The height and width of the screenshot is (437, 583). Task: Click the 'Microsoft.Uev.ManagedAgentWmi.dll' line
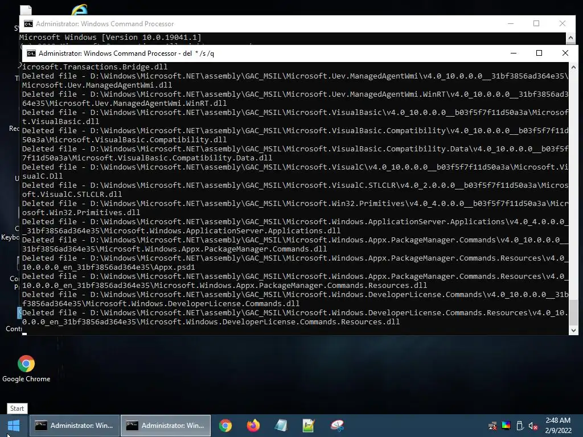(97, 85)
